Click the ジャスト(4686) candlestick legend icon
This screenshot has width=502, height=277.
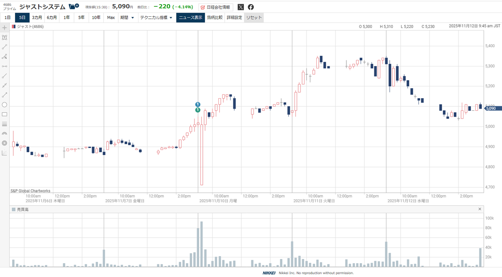click(x=14, y=26)
